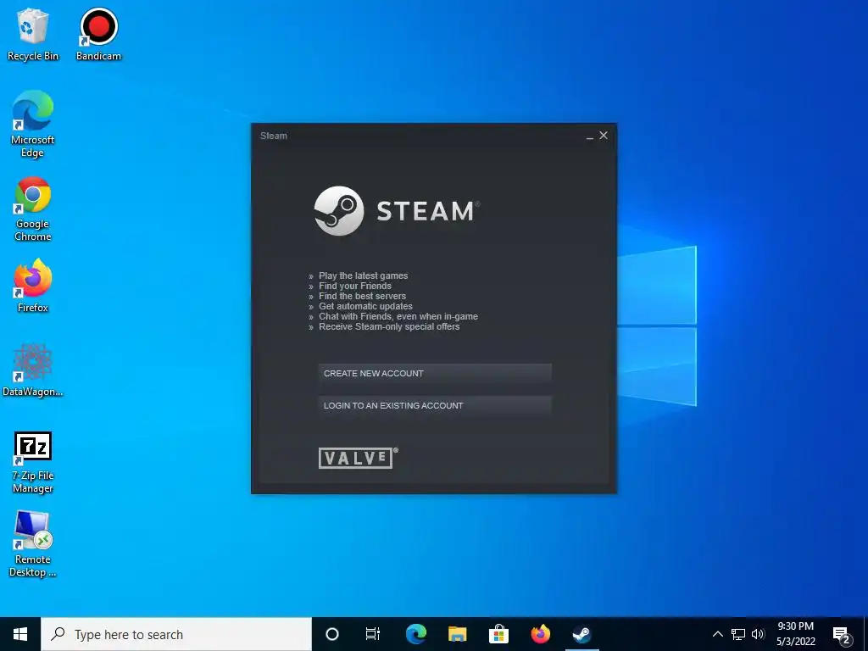Open Cortana from the taskbar circle icon

(x=332, y=634)
